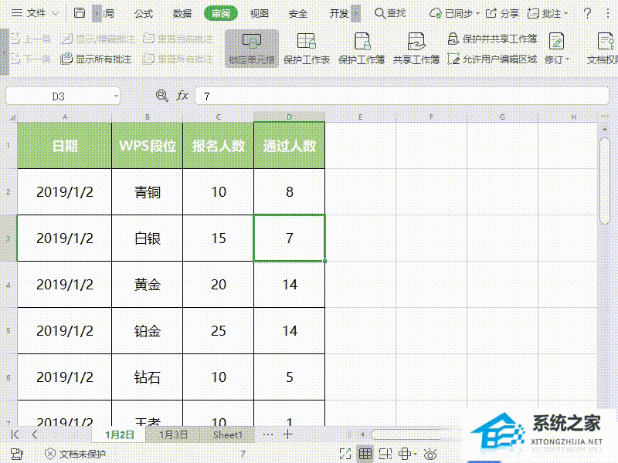Select row 4 header
This screenshot has width=618, height=463.
(8, 284)
